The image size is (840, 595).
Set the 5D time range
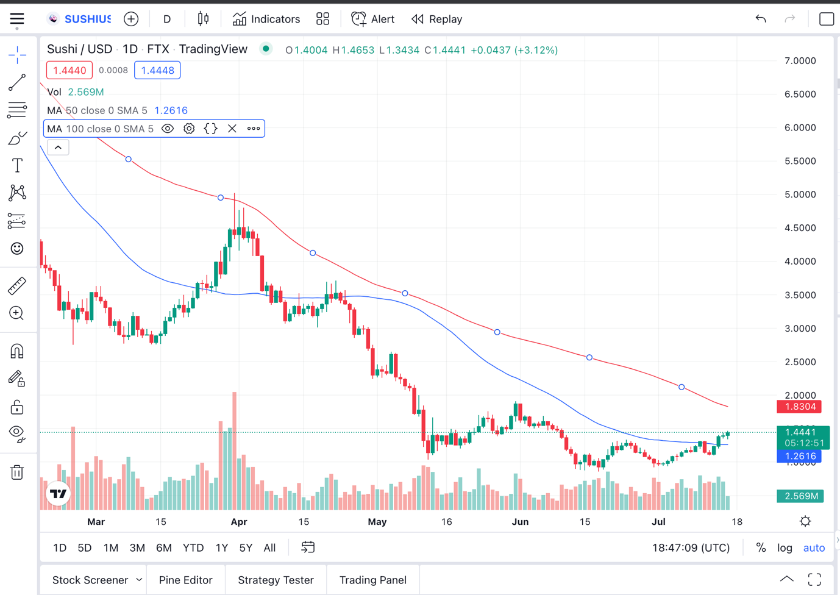coord(85,548)
